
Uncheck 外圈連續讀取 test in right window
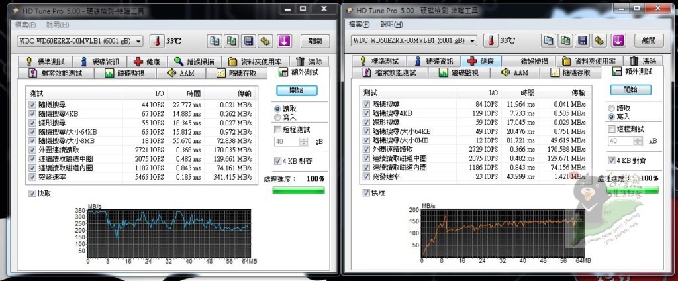pyautogui.click(x=366, y=149)
